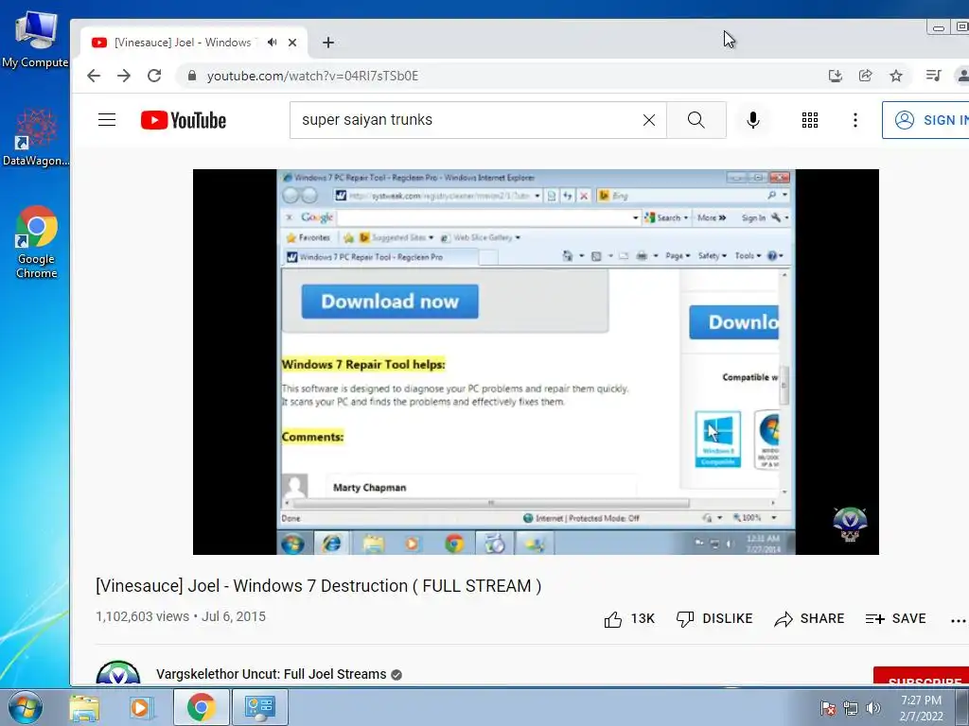Click the channel avatar

118,673
